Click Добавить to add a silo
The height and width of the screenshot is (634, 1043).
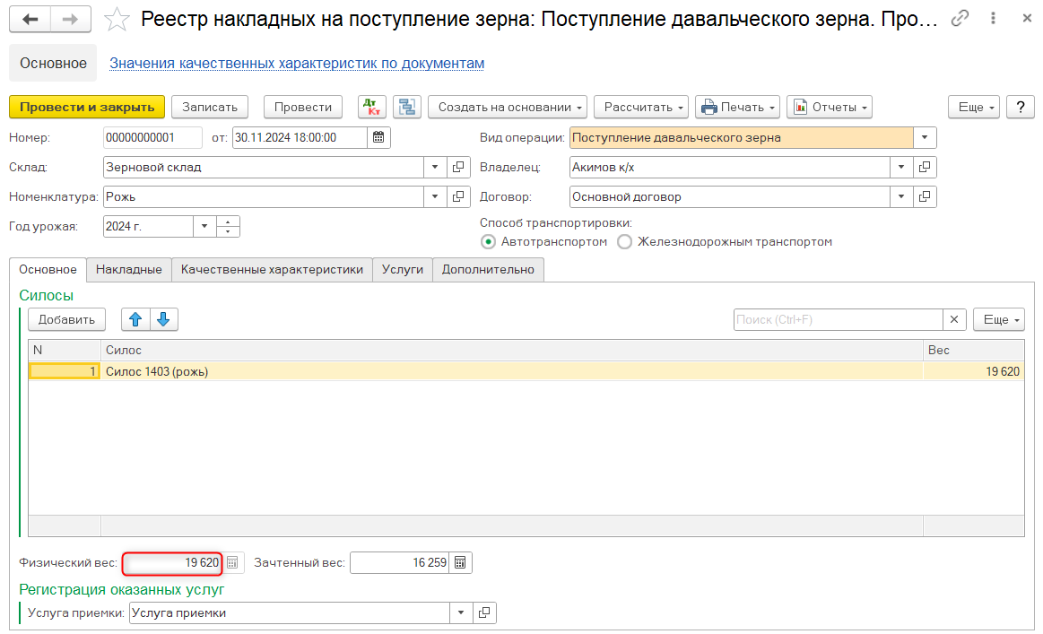66,319
